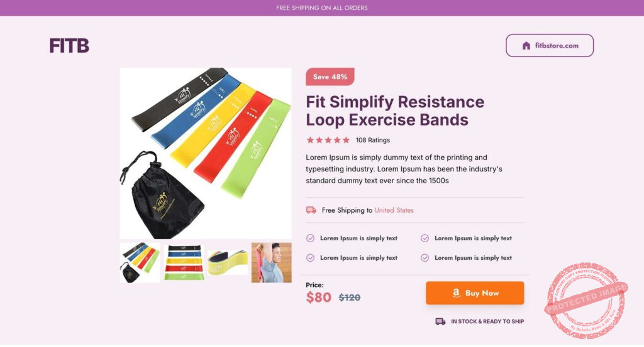
Task: Click the bottom-right feature checkmark icon
Action: pyautogui.click(x=425, y=258)
